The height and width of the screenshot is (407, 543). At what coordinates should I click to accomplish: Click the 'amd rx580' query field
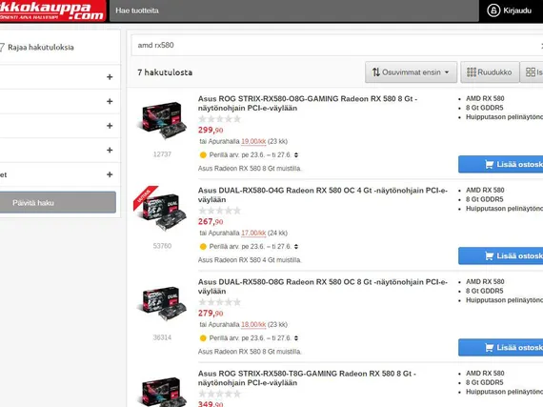(336, 45)
